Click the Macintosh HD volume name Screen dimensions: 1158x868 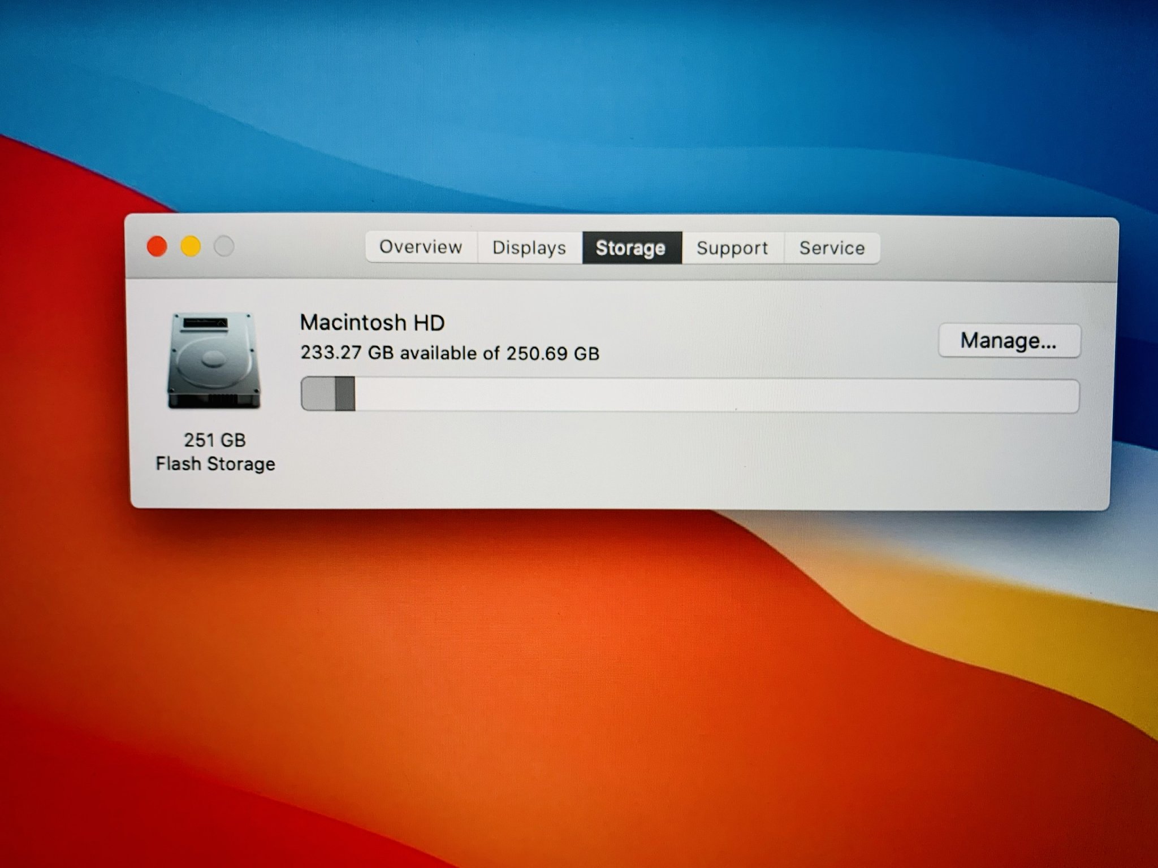[372, 323]
